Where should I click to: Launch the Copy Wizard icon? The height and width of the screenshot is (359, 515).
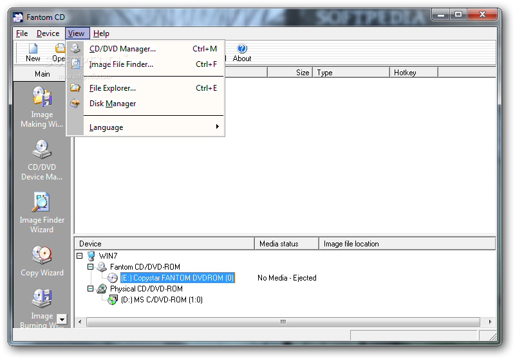[42, 255]
